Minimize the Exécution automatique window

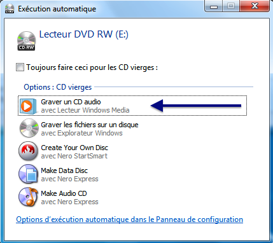pyautogui.click(x=214, y=6)
